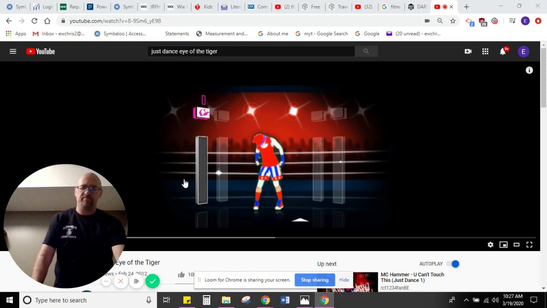Show hidden system tray icons

466,300
